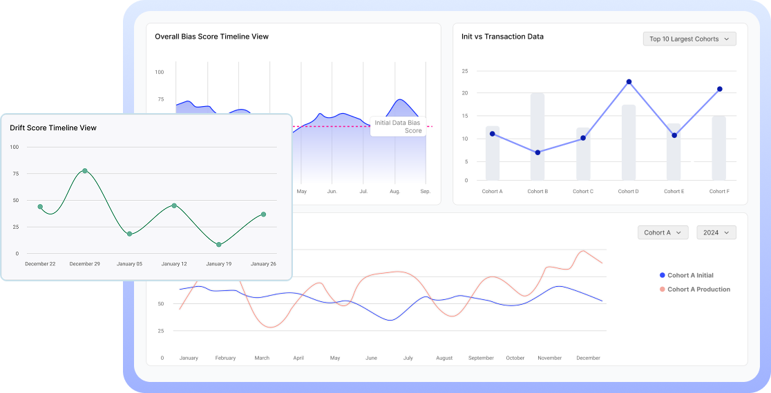This screenshot has height=393, width=771.
Task: Click the gray bar for Cohort F
Action: pos(719,148)
